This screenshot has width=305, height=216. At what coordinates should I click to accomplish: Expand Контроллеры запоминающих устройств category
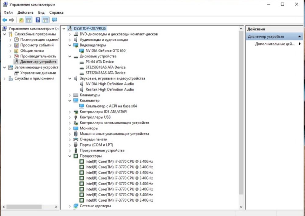(70, 123)
